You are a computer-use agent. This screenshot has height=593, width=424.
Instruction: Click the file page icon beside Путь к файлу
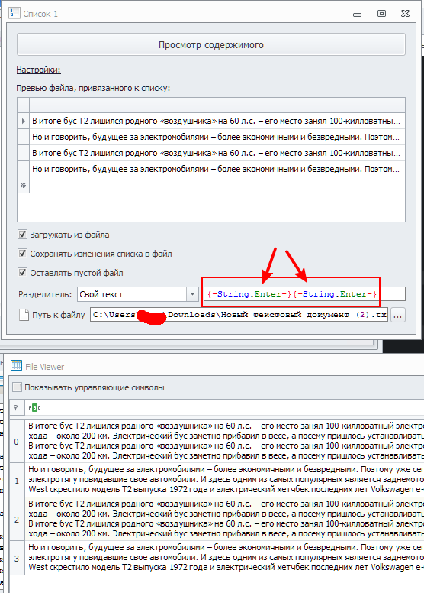coord(24,315)
